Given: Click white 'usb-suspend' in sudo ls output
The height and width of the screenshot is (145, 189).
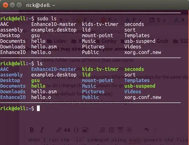Looking at the screenshot, I should [140, 41].
